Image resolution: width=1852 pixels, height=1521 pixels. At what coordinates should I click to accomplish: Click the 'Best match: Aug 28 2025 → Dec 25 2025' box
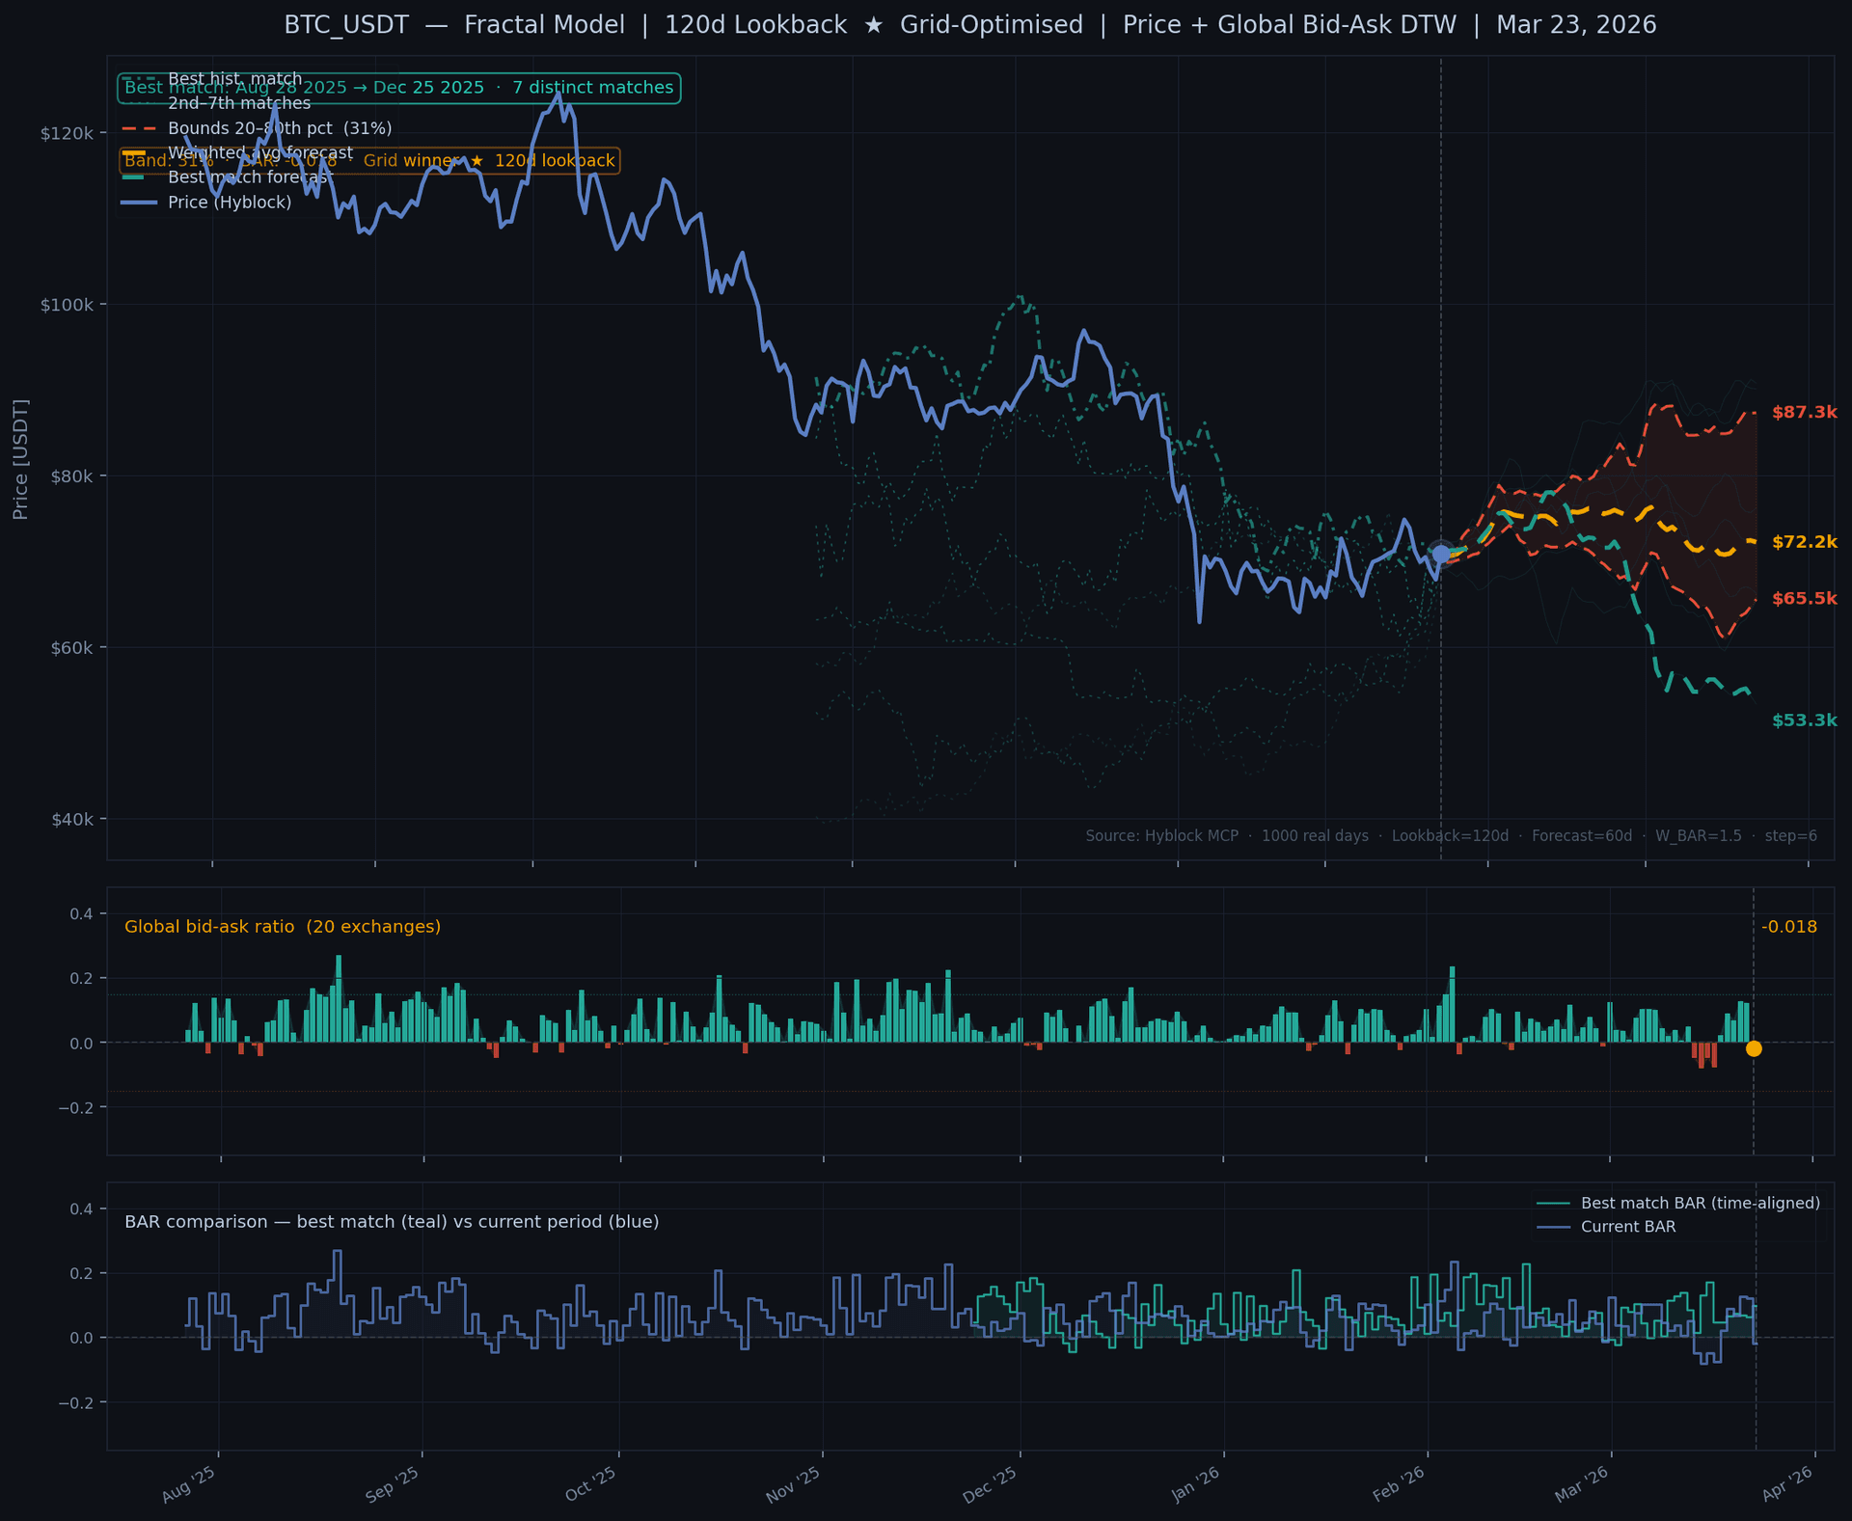pos(399,89)
